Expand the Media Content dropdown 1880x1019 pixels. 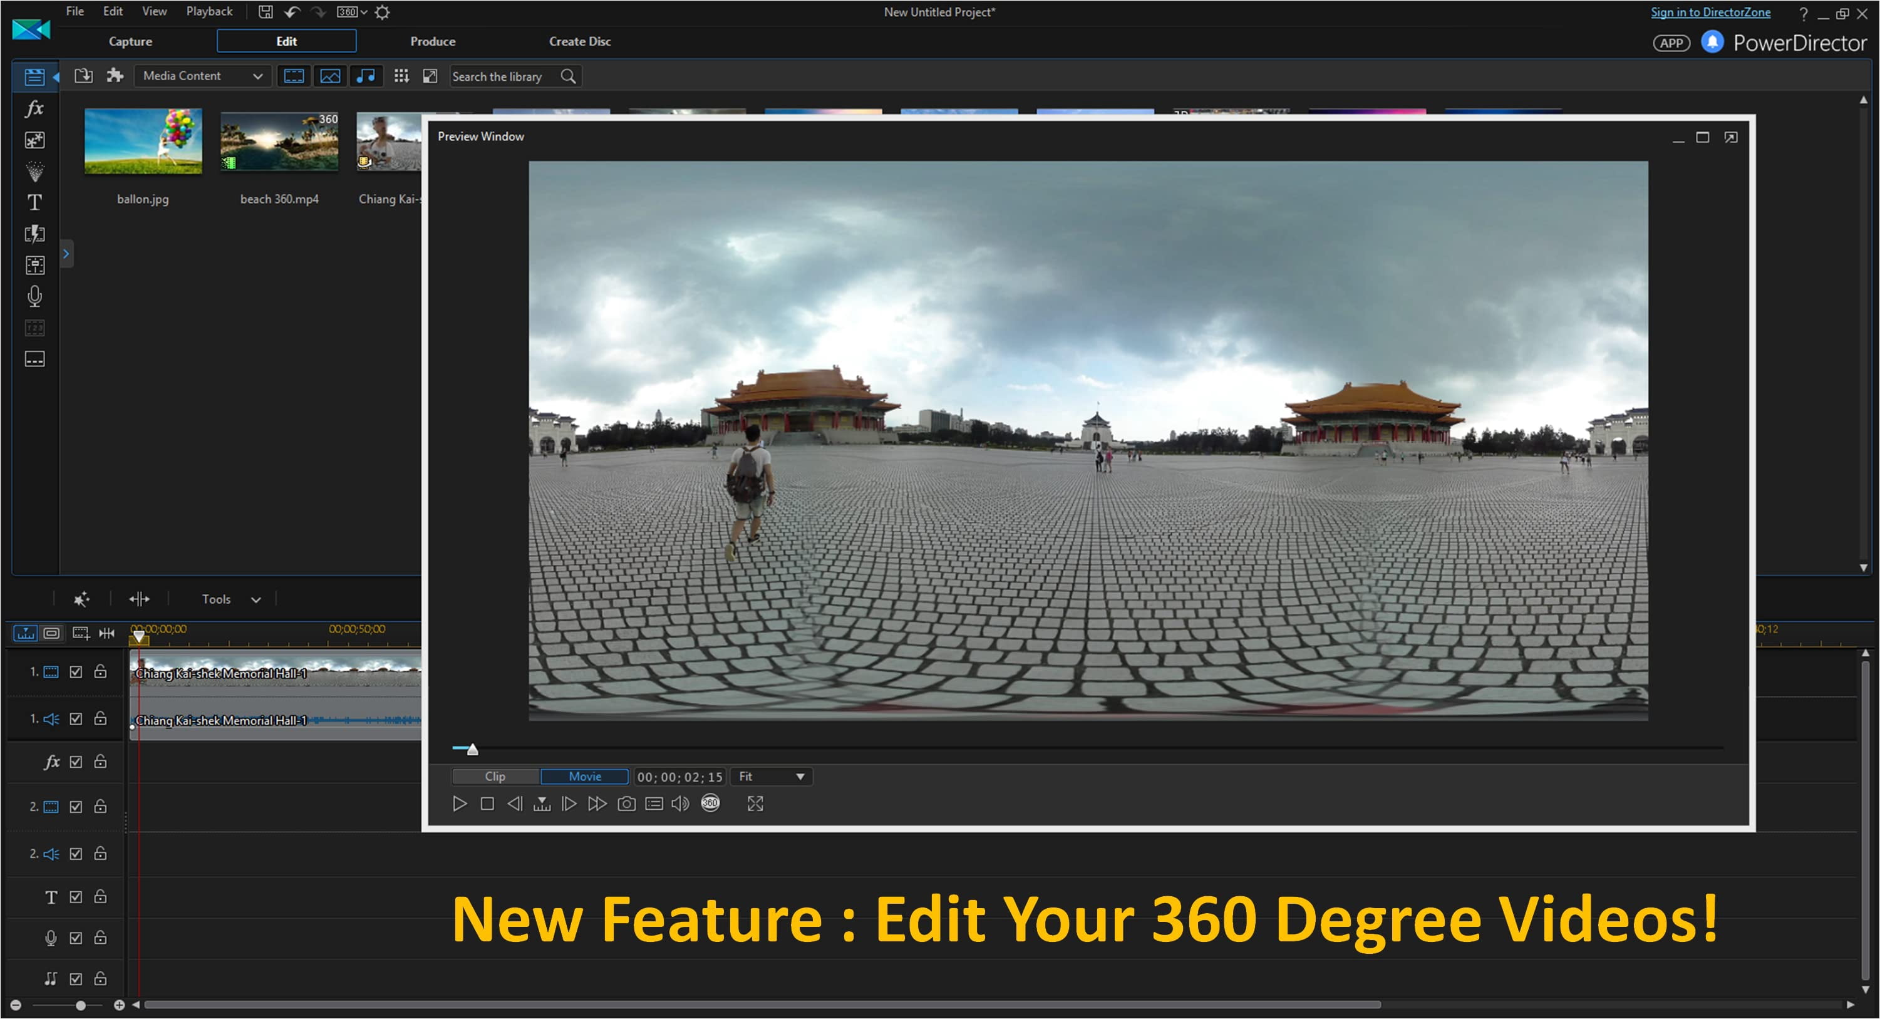[x=202, y=76]
